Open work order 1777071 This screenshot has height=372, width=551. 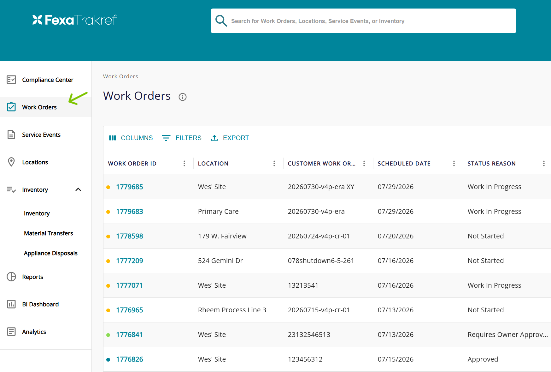click(129, 285)
